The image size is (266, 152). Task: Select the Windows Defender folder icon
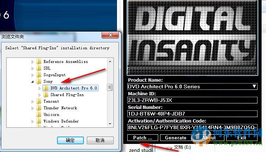point(39,121)
